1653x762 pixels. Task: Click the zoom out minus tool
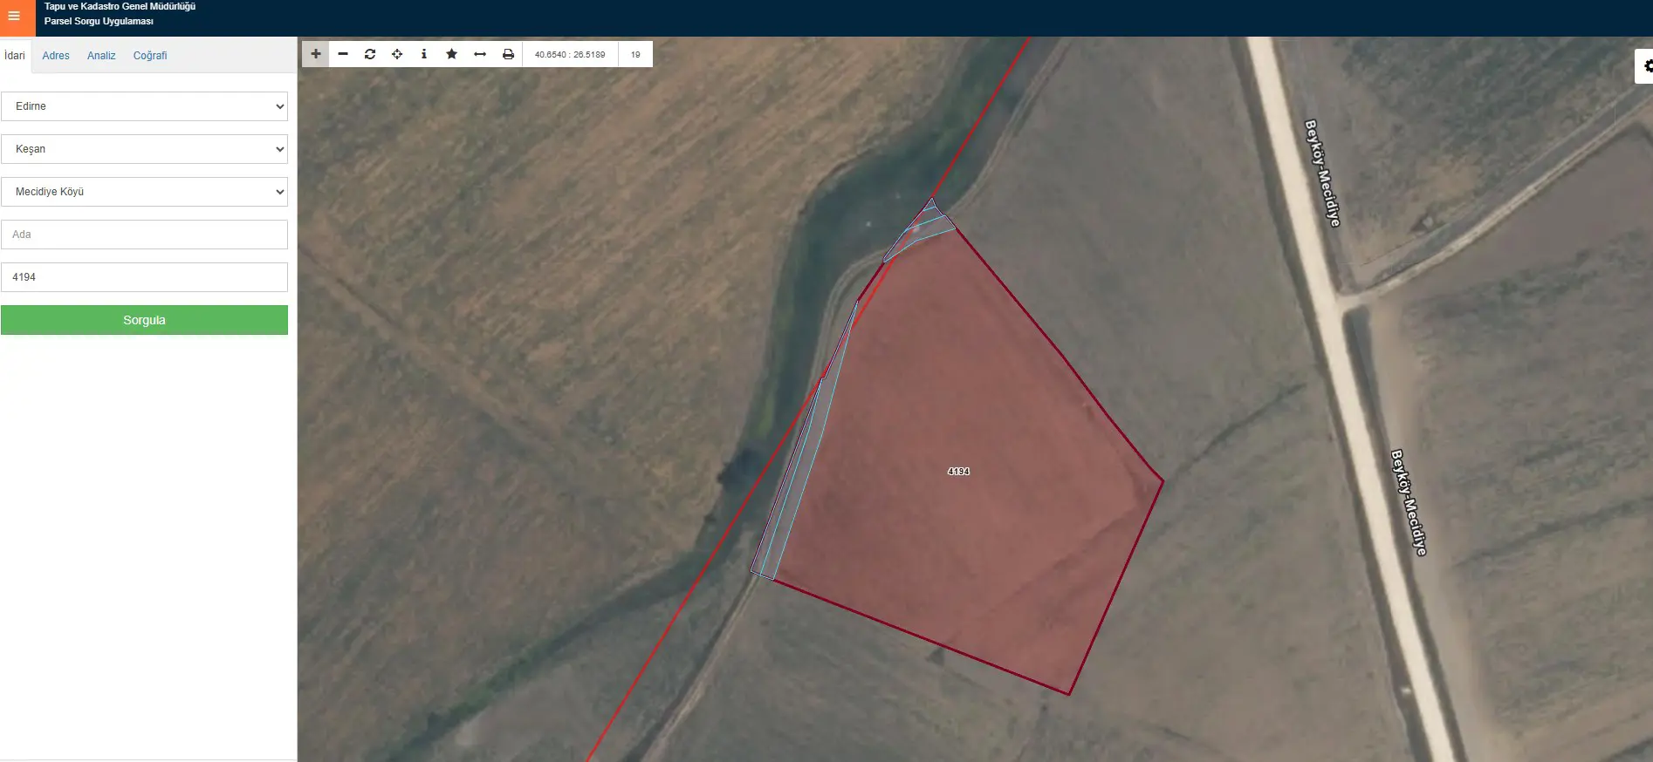[343, 54]
